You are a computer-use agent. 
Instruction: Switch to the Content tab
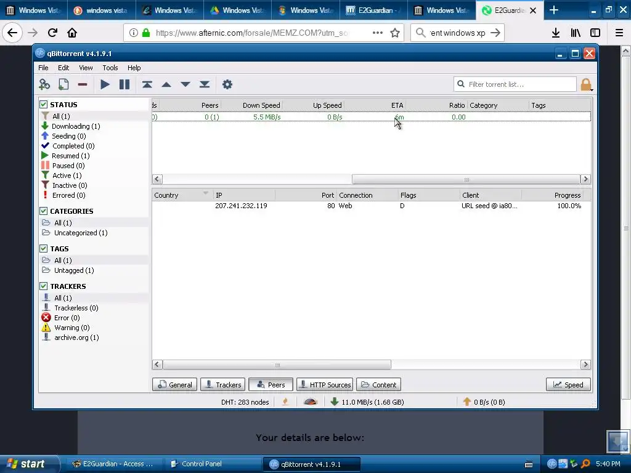(379, 384)
